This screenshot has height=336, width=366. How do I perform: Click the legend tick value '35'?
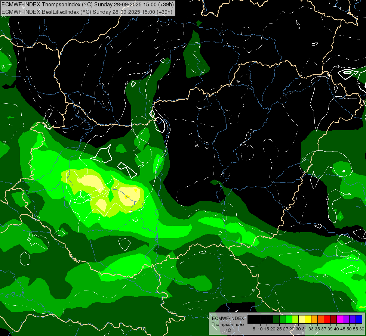[x=317, y=329]
